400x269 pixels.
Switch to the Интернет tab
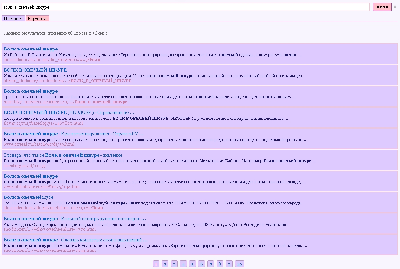click(13, 19)
